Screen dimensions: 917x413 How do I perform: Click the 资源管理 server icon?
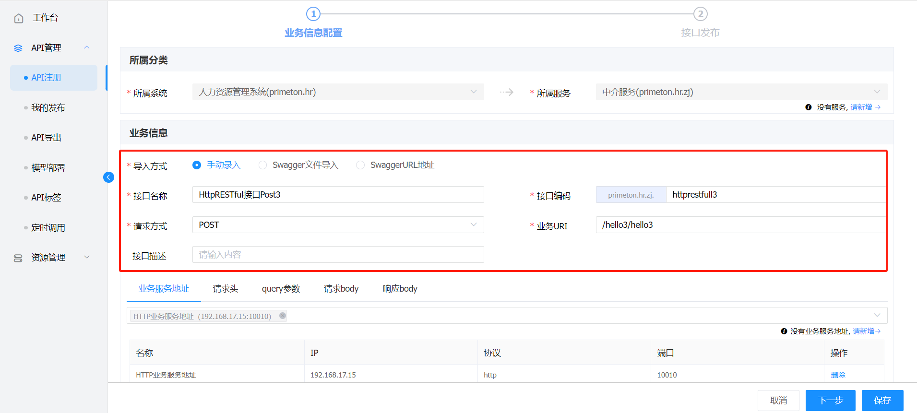coord(18,258)
